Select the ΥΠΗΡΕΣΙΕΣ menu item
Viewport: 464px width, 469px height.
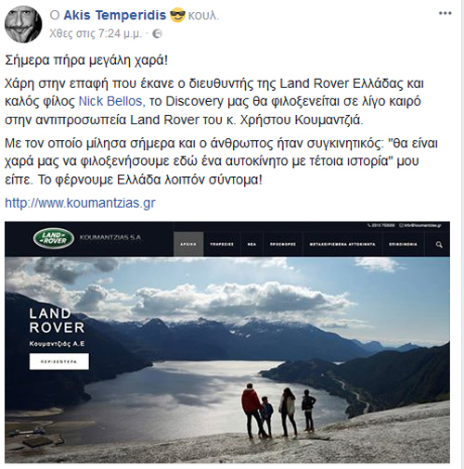tap(222, 244)
